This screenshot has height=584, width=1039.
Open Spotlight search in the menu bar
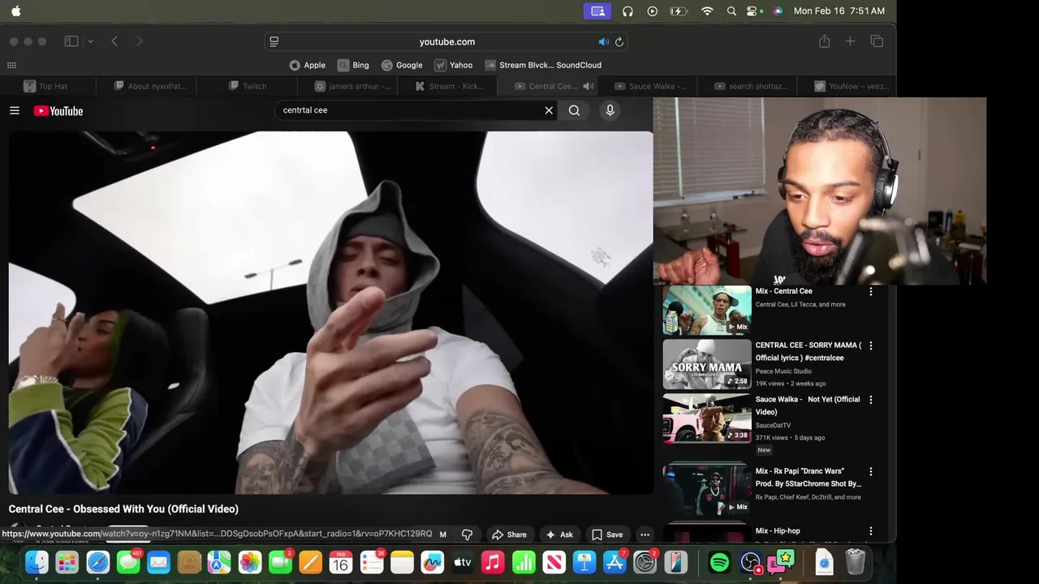pyautogui.click(x=731, y=11)
